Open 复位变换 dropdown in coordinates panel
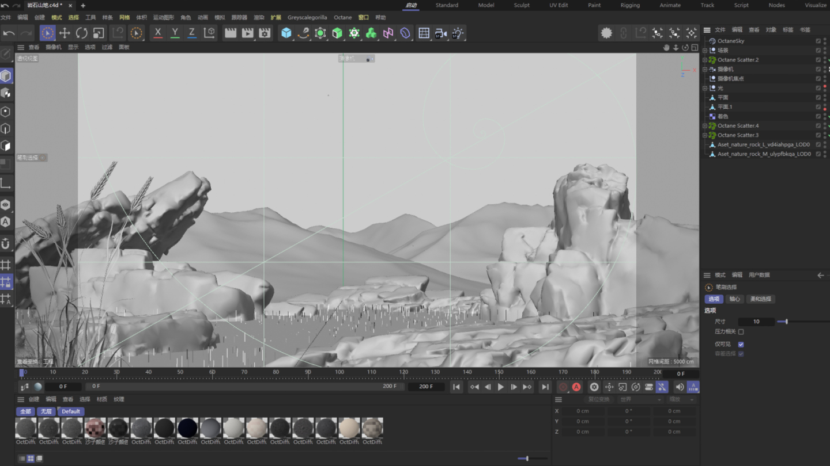Viewport: 830px width, 466px height. [x=599, y=399]
